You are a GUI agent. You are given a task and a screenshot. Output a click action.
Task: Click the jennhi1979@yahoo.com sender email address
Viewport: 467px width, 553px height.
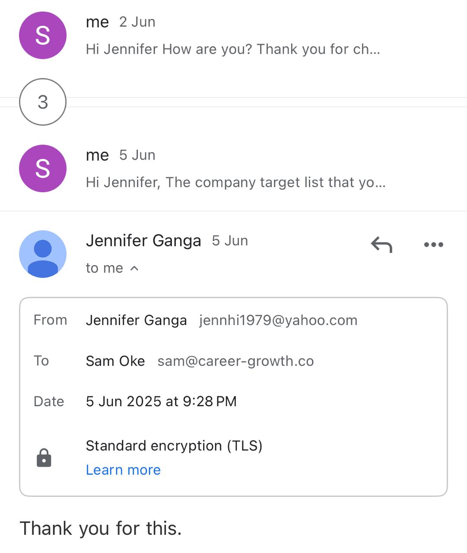tap(278, 321)
